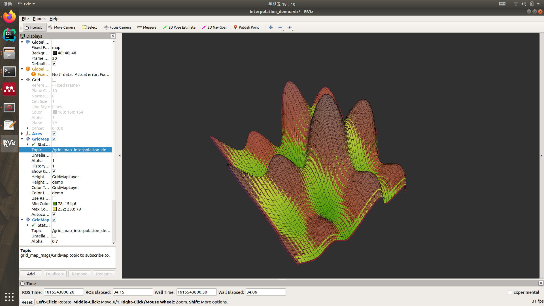Click the ROS Time input field
544x306 pixels.
(x=63, y=292)
